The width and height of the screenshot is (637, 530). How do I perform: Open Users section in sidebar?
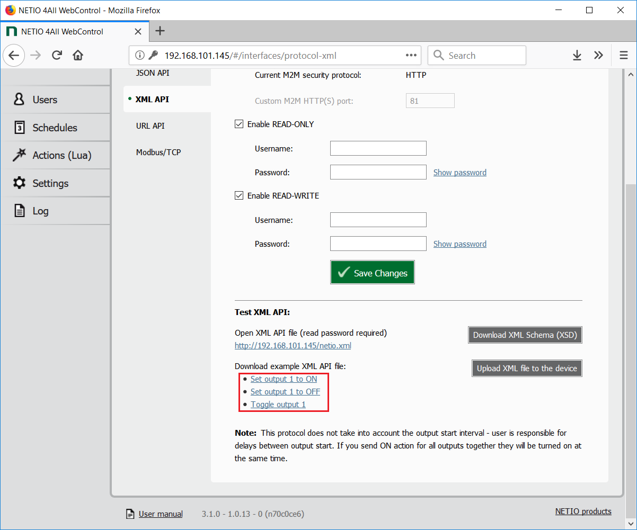(x=55, y=100)
